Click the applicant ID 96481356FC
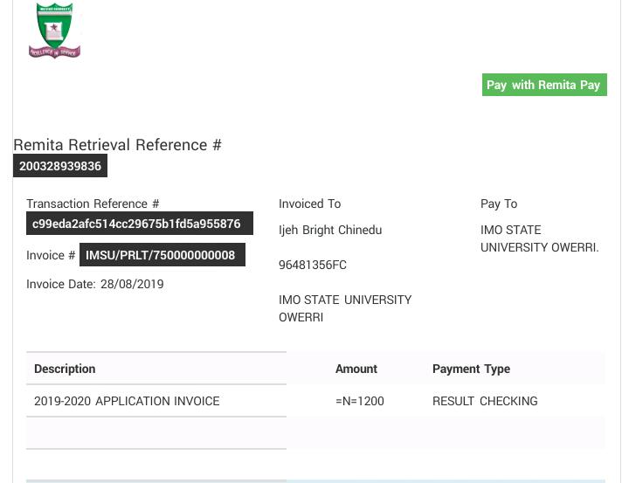Screen dimensions: 629x483 [313, 265]
